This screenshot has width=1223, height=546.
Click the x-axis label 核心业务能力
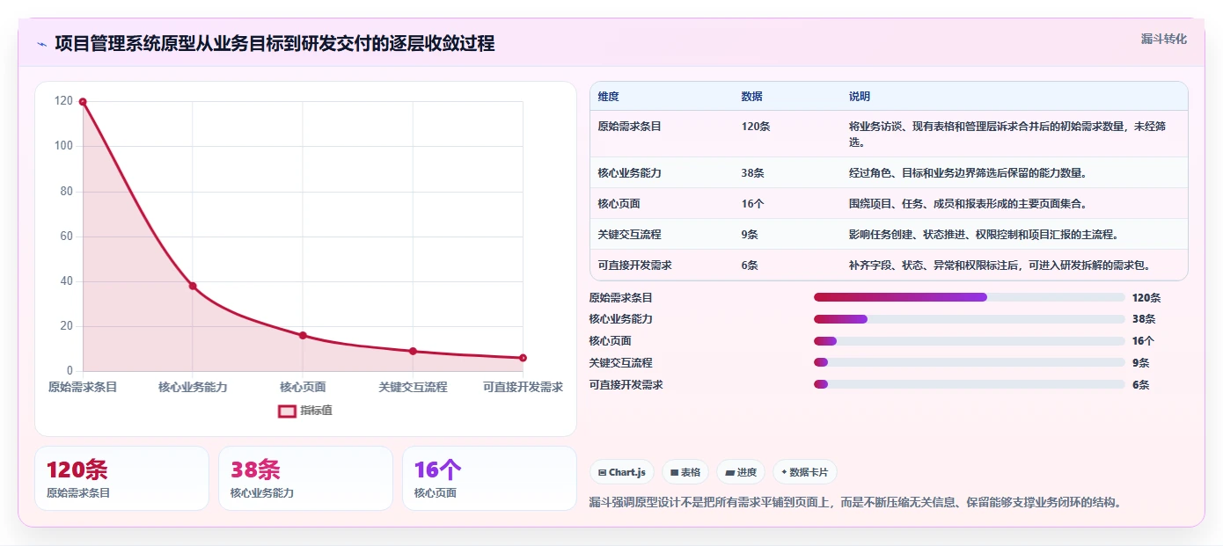[193, 387]
